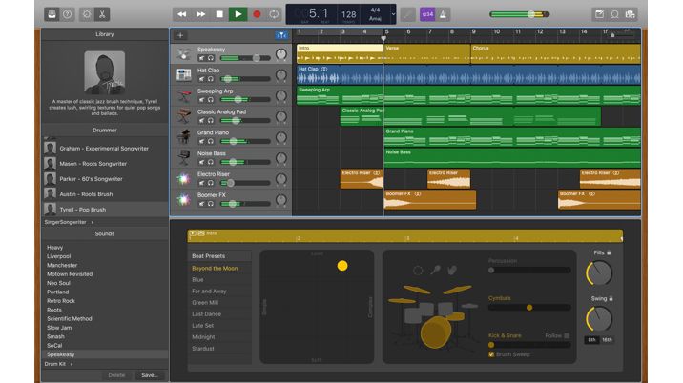Select the Grand Piano track icon
The width and height of the screenshot is (683, 383).
pyautogui.click(x=184, y=137)
